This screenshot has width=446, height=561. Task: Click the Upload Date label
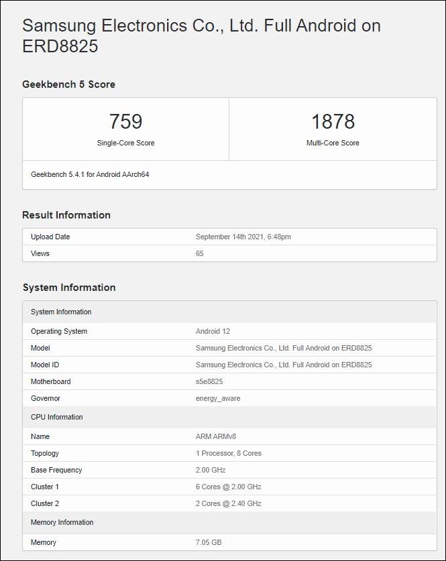(50, 237)
